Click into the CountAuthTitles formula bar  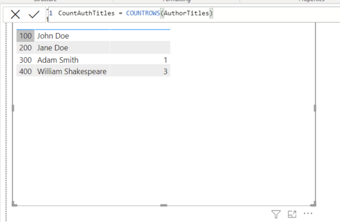pyautogui.click(x=194, y=14)
